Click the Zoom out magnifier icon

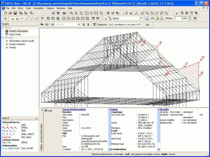(76, 13)
